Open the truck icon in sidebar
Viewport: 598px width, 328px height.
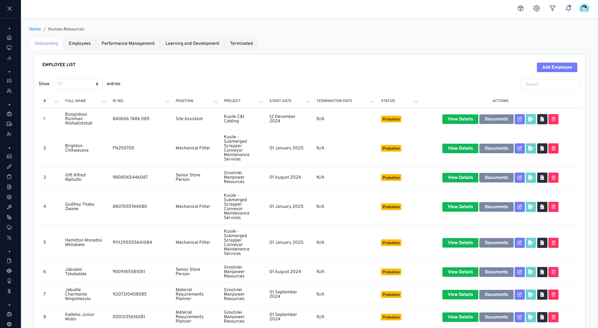[9, 124]
